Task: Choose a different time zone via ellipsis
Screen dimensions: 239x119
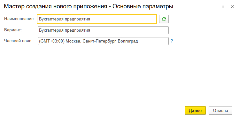Action: [165, 41]
